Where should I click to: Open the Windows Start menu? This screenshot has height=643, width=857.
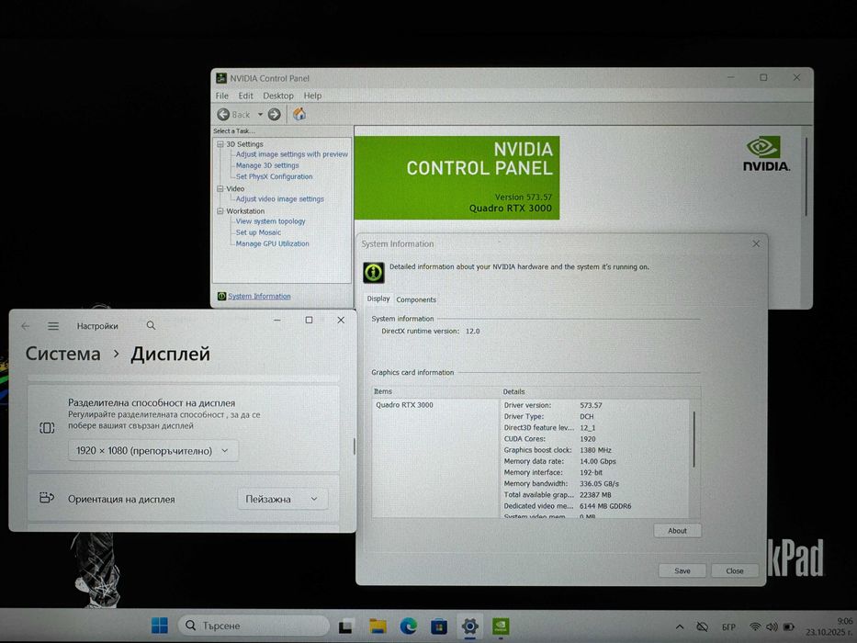click(x=160, y=626)
